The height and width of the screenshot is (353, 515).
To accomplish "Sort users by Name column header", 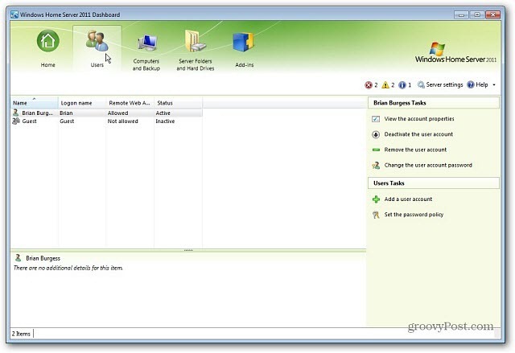I will 34,104.
